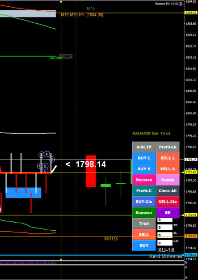Toggle the Profit-Lk button
The height and width of the screenshot is (280, 198).
[168, 147]
